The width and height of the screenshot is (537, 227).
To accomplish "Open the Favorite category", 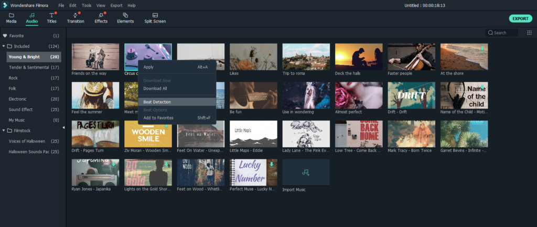I will pos(16,36).
